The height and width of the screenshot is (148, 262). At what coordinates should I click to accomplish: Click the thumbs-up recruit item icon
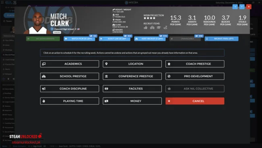click(x=146, y=27)
